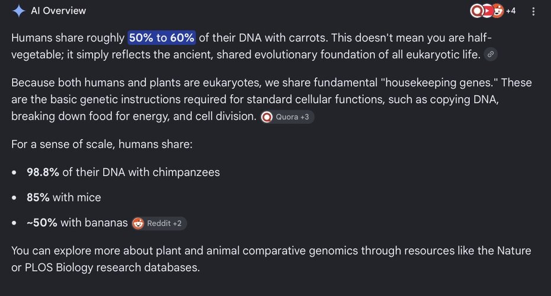Click the Reddit logo beside bananas
This screenshot has height=296, width=551.
(x=137, y=223)
